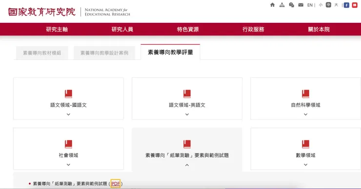Open the chat feedback icon
Screen dimensions: 361x189
click(291, 5)
